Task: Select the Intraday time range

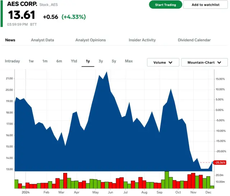Action: pos(12,61)
